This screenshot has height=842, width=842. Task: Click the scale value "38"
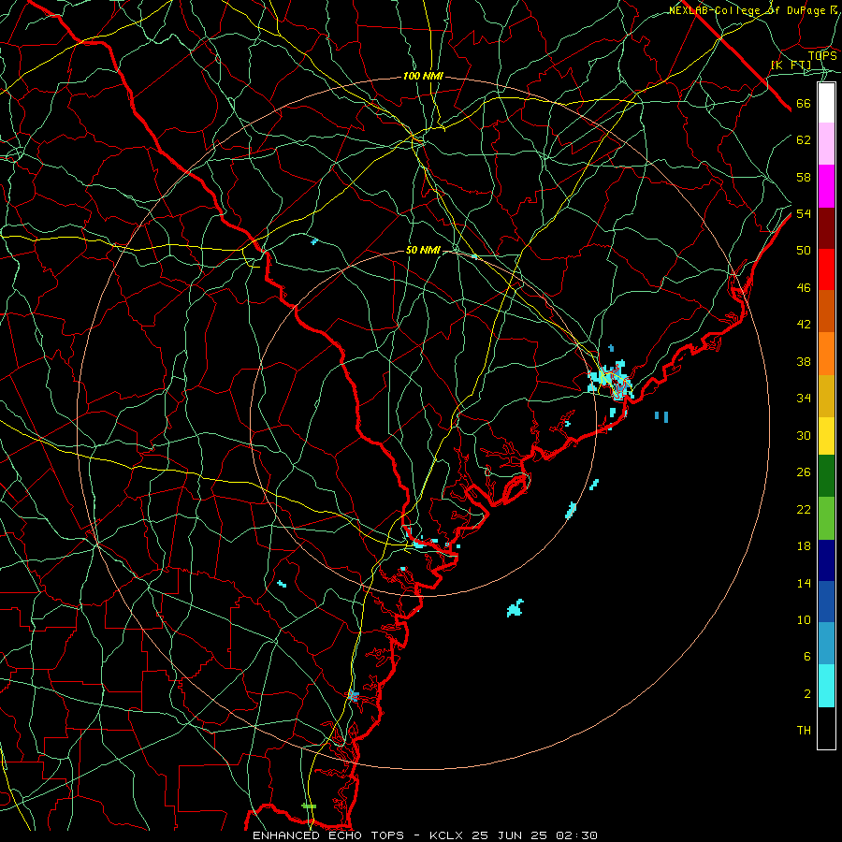804,361
